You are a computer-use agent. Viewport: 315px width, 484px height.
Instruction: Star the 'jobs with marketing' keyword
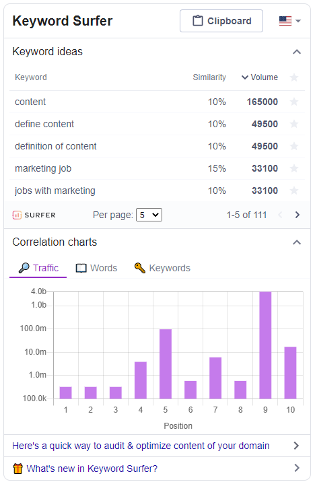[x=294, y=191]
